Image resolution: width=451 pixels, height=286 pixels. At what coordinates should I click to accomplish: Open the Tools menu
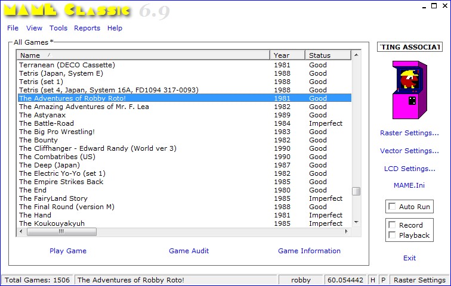click(58, 28)
